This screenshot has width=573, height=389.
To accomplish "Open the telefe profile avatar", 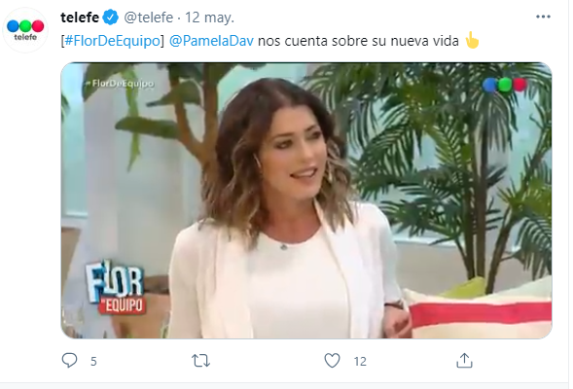I will (x=25, y=29).
